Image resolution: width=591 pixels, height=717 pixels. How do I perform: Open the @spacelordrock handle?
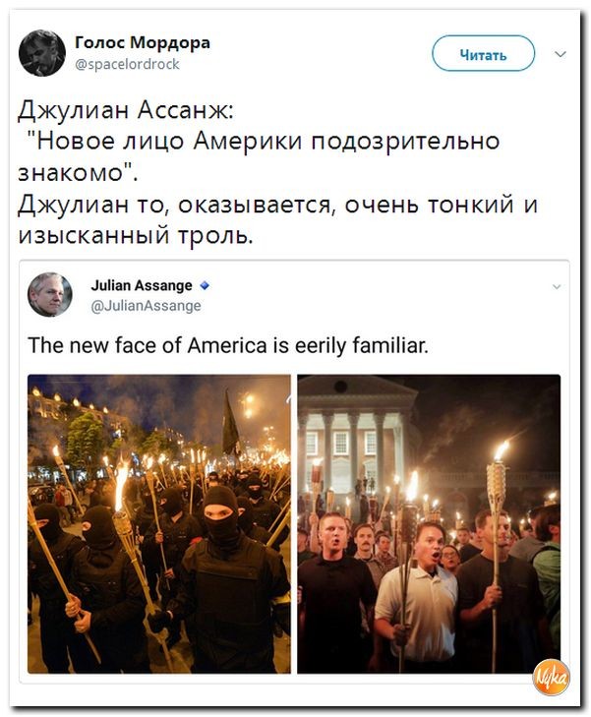tap(127, 64)
